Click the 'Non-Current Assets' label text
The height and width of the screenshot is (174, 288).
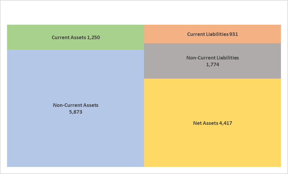(x=76, y=105)
